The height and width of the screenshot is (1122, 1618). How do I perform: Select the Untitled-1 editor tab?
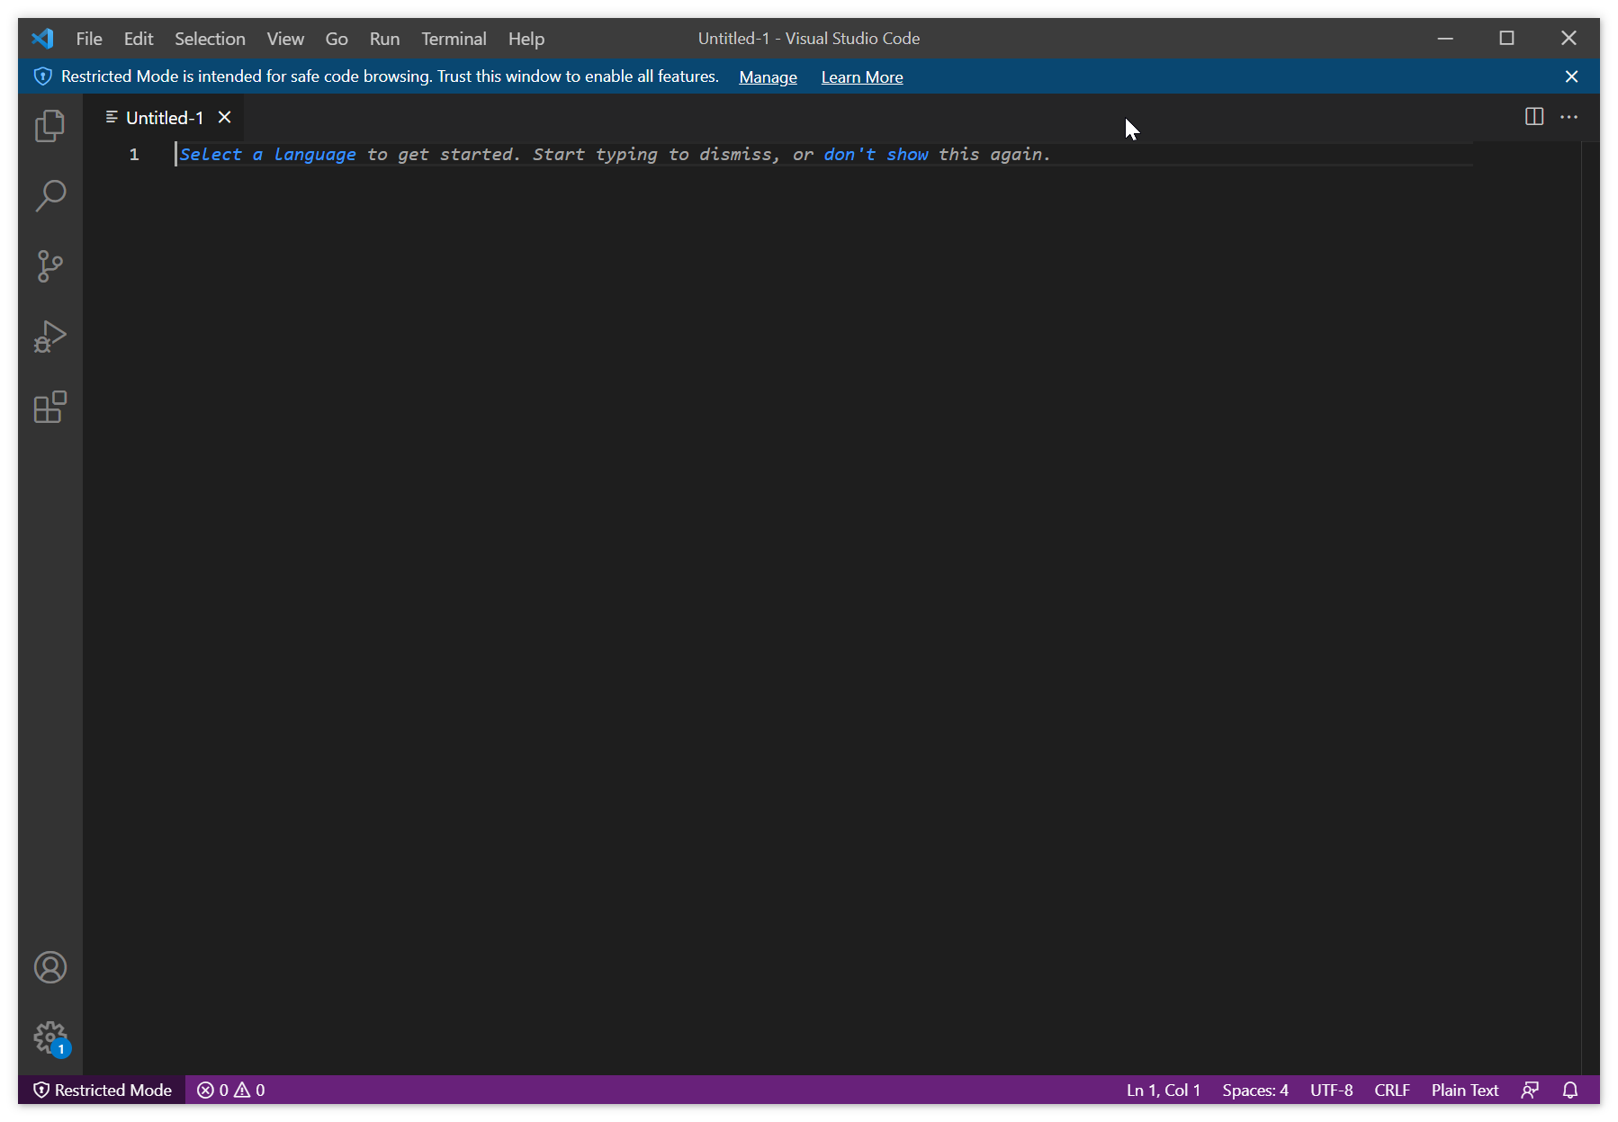(164, 118)
